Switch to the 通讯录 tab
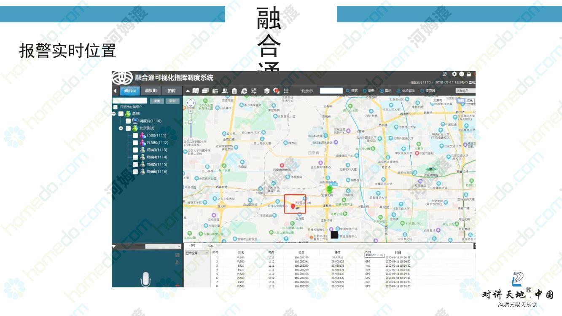The height and width of the screenshot is (316, 562). pos(130,91)
